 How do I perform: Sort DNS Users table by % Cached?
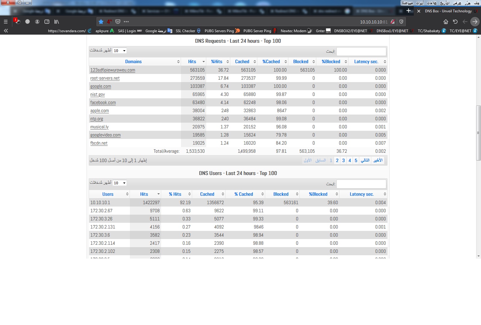(246, 194)
